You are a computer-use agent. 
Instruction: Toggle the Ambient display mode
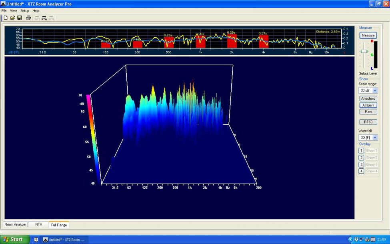coord(368,105)
